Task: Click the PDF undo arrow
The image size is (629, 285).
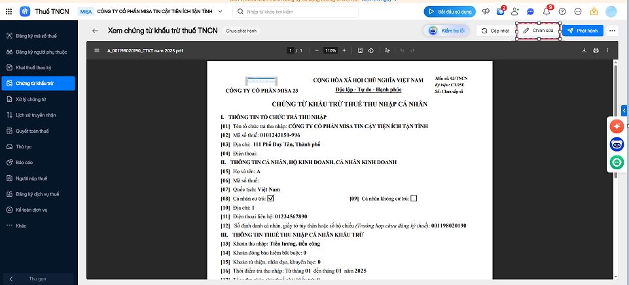Action: 402,50
